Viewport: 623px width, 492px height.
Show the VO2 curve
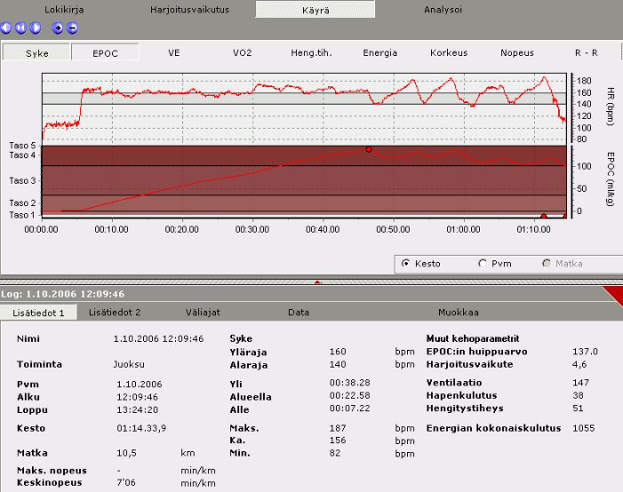click(x=242, y=52)
